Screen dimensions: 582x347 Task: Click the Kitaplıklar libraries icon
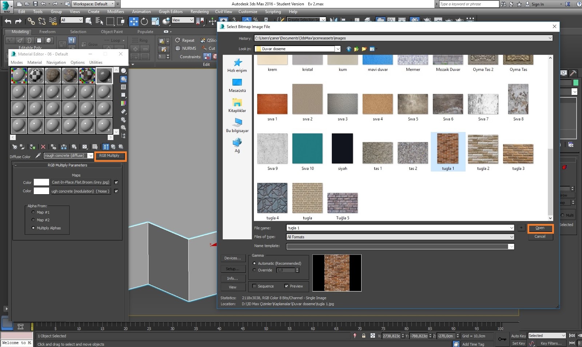click(x=237, y=103)
